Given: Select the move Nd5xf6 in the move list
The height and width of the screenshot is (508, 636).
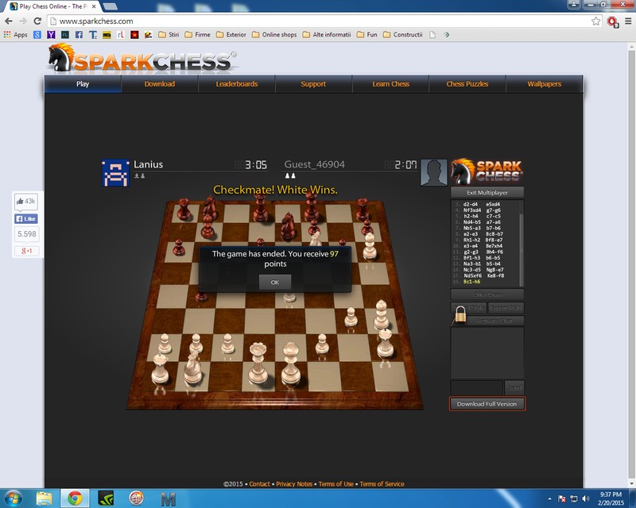Looking at the screenshot, I should [x=472, y=275].
